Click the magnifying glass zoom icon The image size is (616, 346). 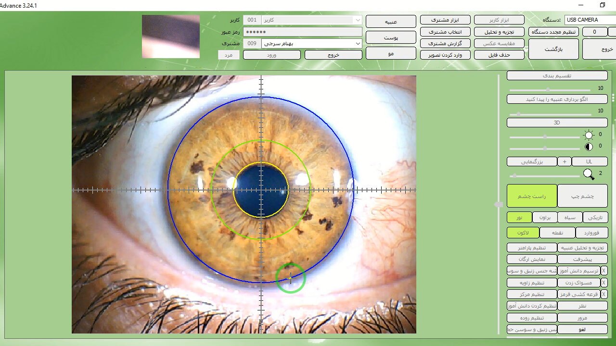[589, 174]
